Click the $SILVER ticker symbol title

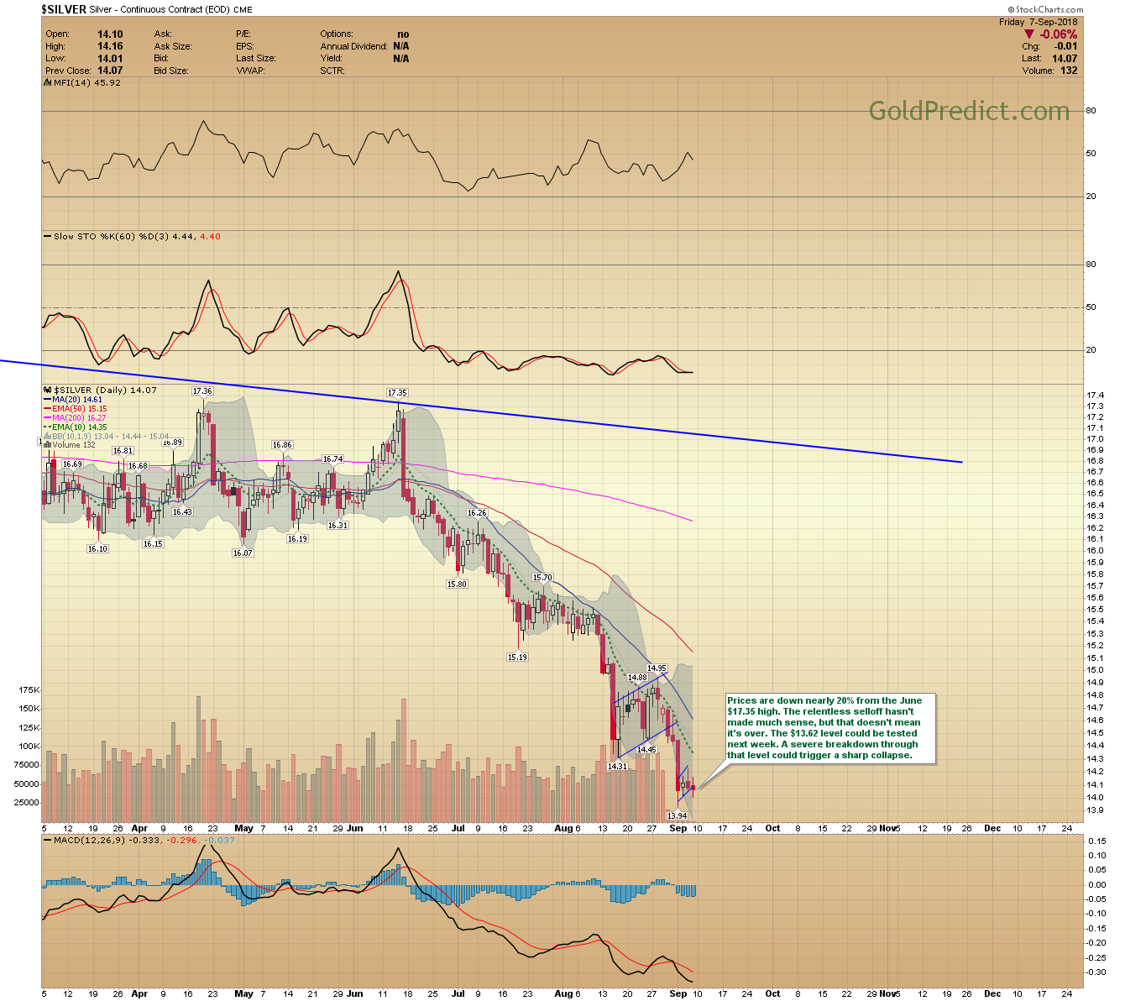[x=64, y=9]
